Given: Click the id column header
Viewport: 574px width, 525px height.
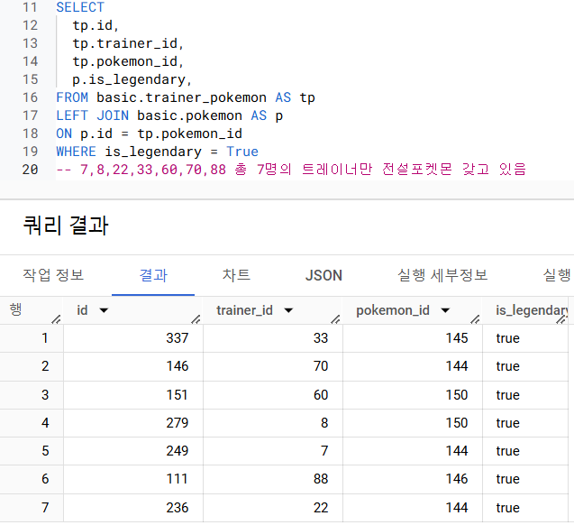Looking at the screenshot, I should (x=132, y=310).
